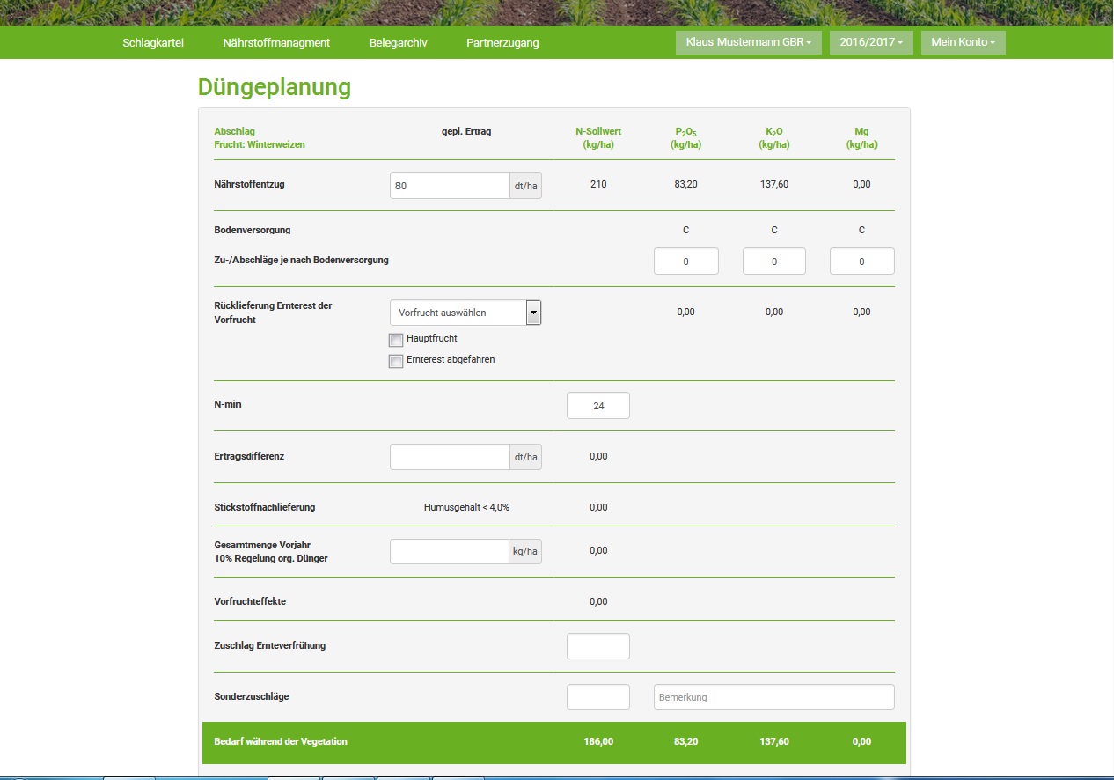The image size is (1114, 780).
Task: Click the Düngeplanung page heading
Action: click(x=275, y=87)
